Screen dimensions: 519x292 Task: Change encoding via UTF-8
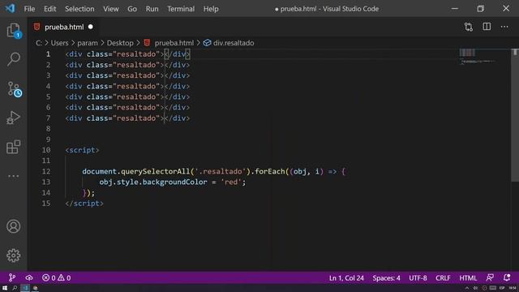tap(418, 277)
